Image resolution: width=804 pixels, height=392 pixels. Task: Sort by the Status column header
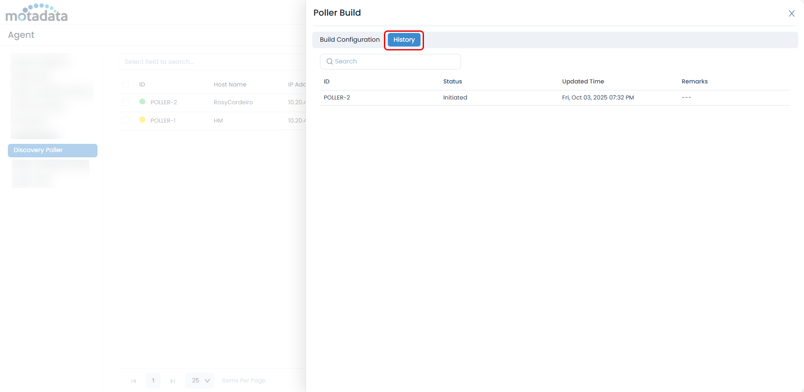tap(452, 82)
